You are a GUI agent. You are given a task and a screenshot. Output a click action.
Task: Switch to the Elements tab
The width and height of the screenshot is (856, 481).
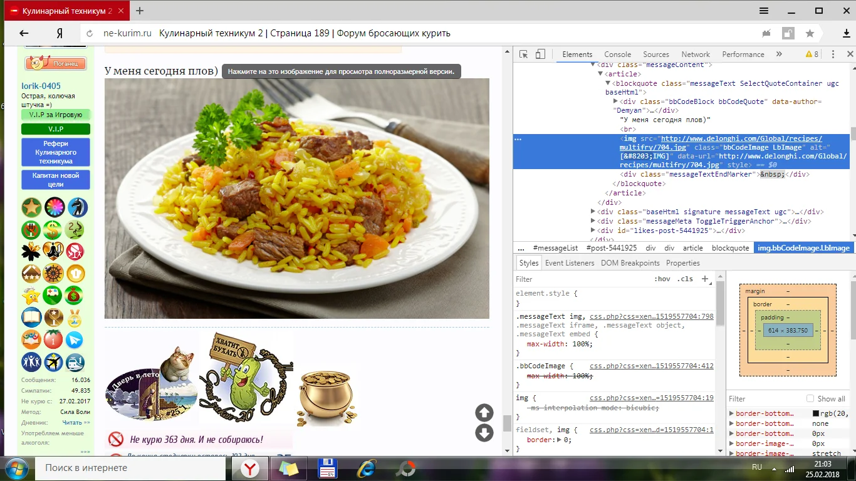(577, 54)
